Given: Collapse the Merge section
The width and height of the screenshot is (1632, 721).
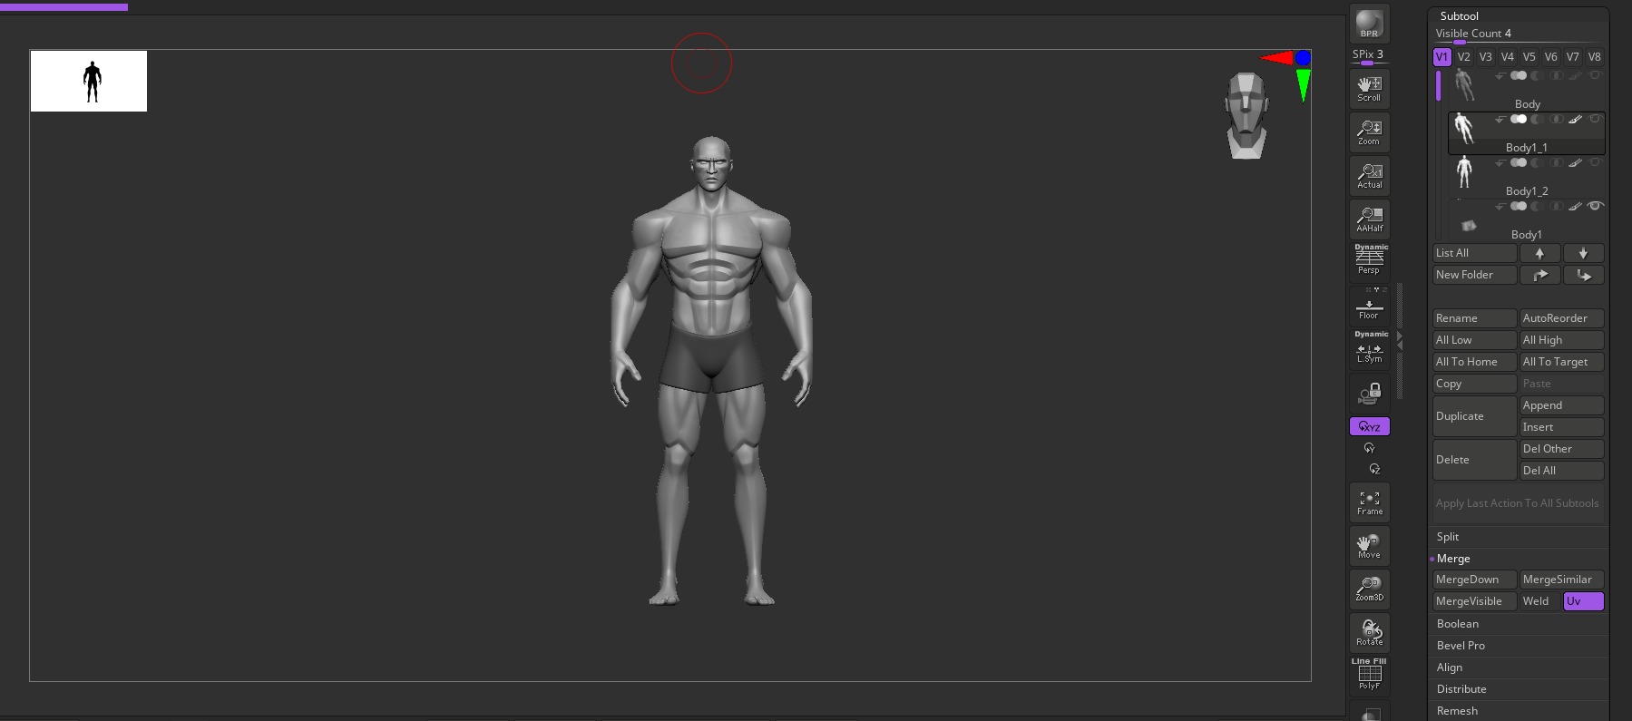Looking at the screenshot, I should (x=1453, y=559).
